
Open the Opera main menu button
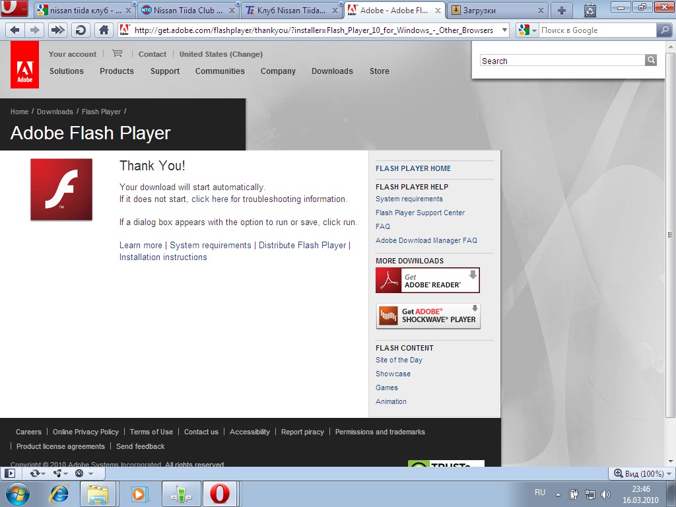[x=15, y=8]
